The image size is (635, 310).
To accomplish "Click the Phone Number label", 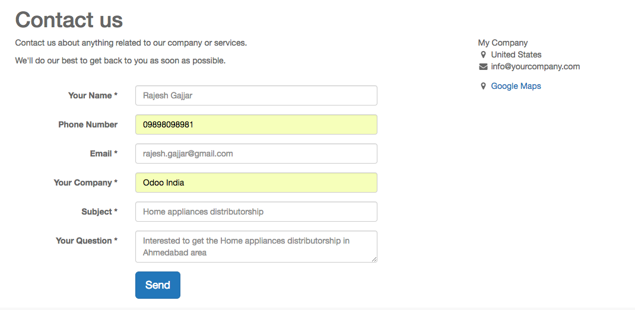I will pos(88,124).
